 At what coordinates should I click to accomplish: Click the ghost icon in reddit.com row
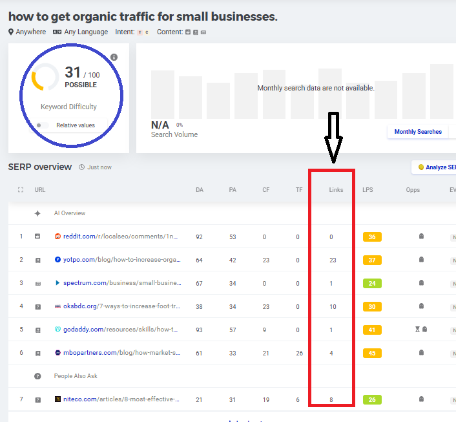[421, 237]
